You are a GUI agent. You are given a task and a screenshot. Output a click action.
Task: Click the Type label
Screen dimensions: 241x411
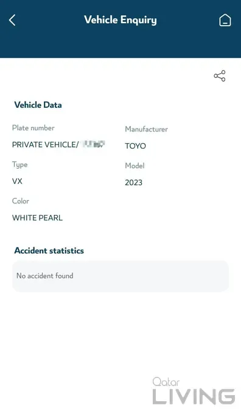[19, 165]
